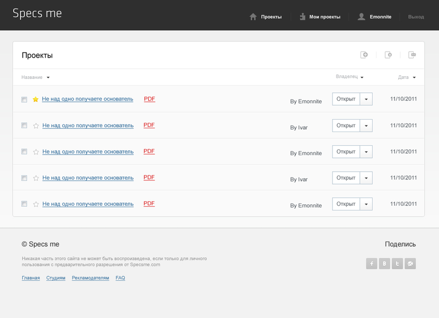Tick the checkbox of the first project

24,100
